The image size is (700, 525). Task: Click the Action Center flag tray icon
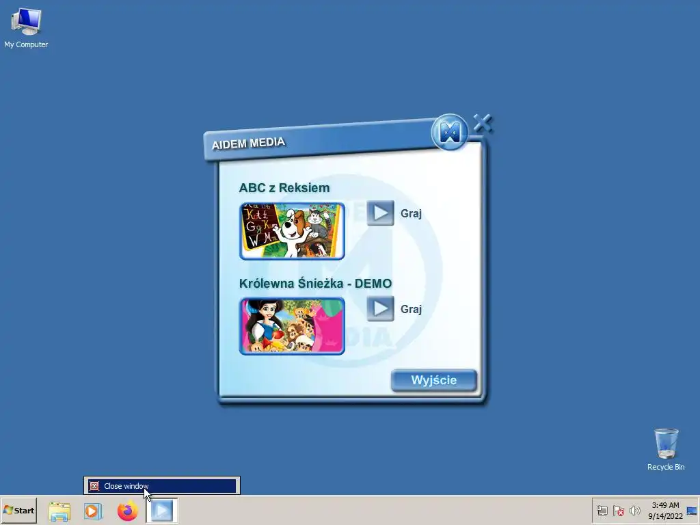tap(618, 510)
